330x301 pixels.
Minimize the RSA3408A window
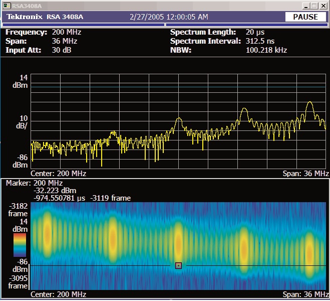[305, 6]
